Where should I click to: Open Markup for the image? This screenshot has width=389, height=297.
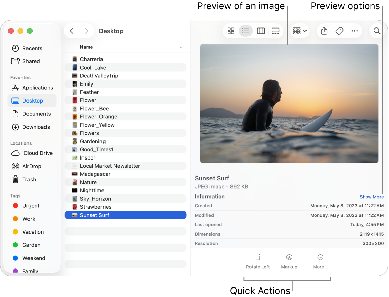click(289, 261)
